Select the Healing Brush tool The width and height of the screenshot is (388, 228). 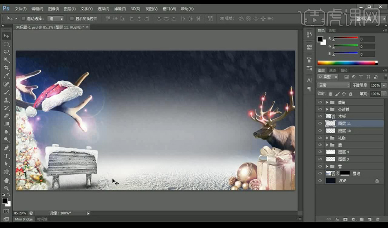tap(6, 84)
